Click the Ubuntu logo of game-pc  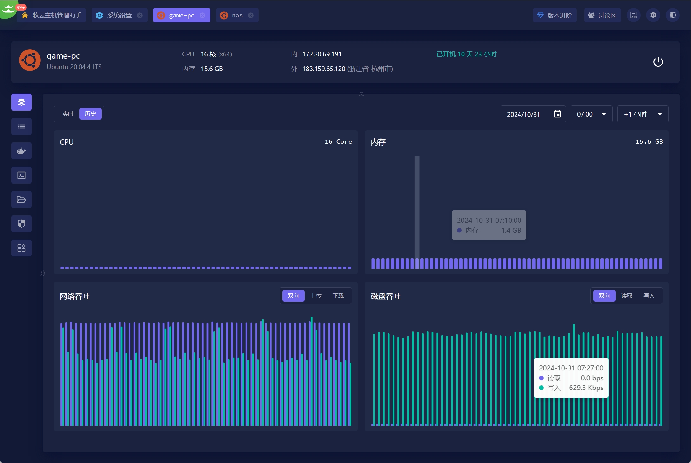point(30,60)
